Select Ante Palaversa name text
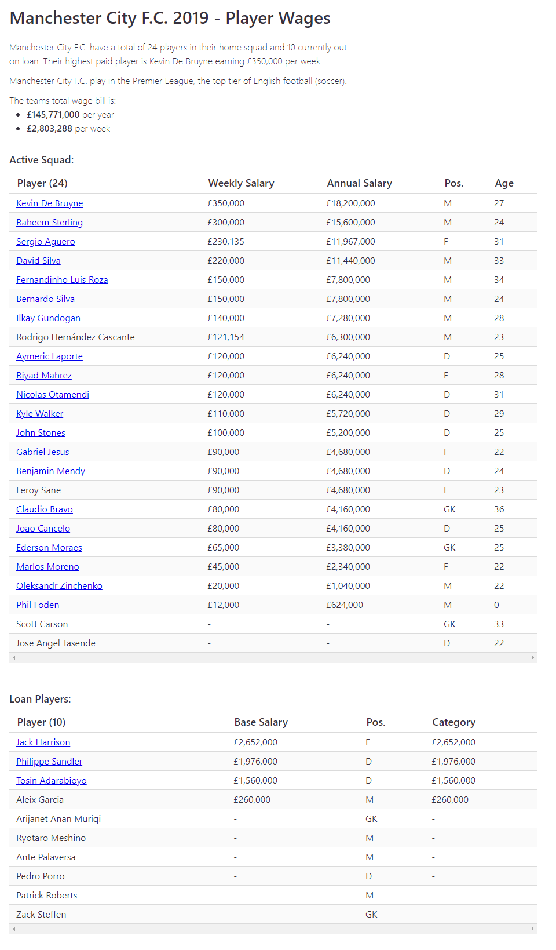 coord(46,857)
